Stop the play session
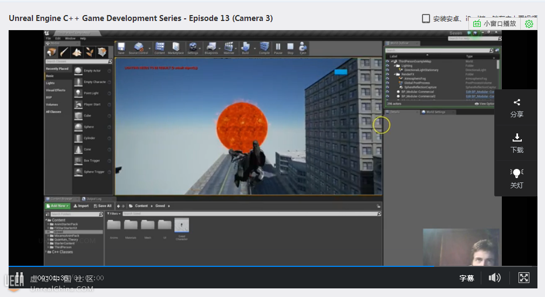Screen dimensions: 545x297 coord(290,48)
